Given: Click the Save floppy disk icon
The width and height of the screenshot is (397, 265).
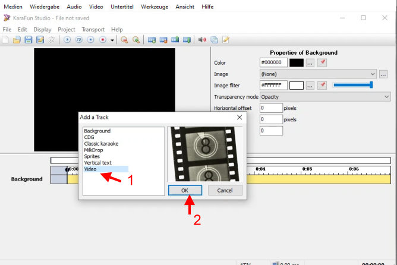Looking at the screenshot, I should [29, 40].
